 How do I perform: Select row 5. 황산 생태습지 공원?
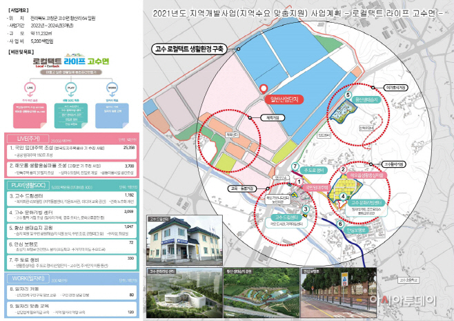point(72,231)
